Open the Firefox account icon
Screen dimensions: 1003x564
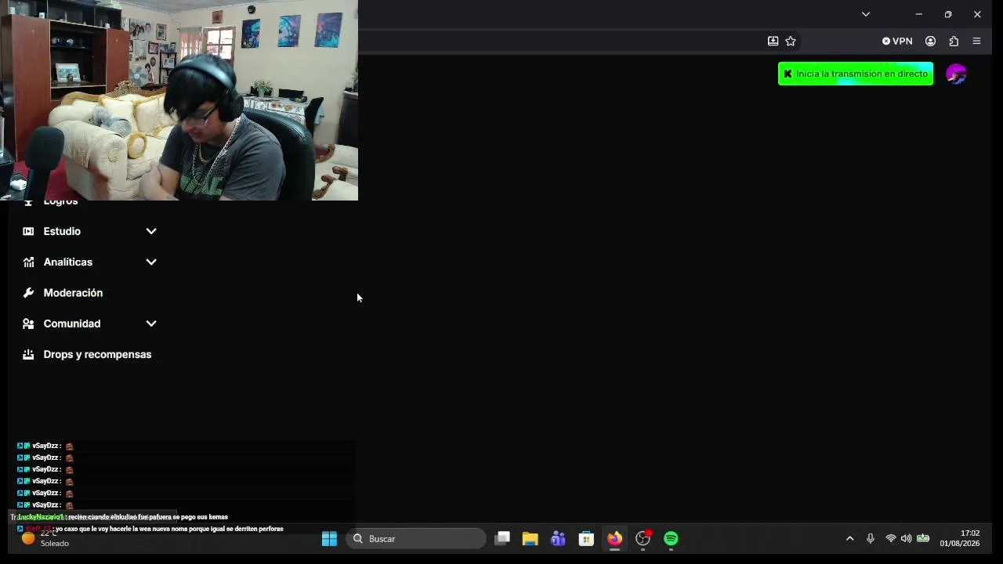(x=931, y=41)
